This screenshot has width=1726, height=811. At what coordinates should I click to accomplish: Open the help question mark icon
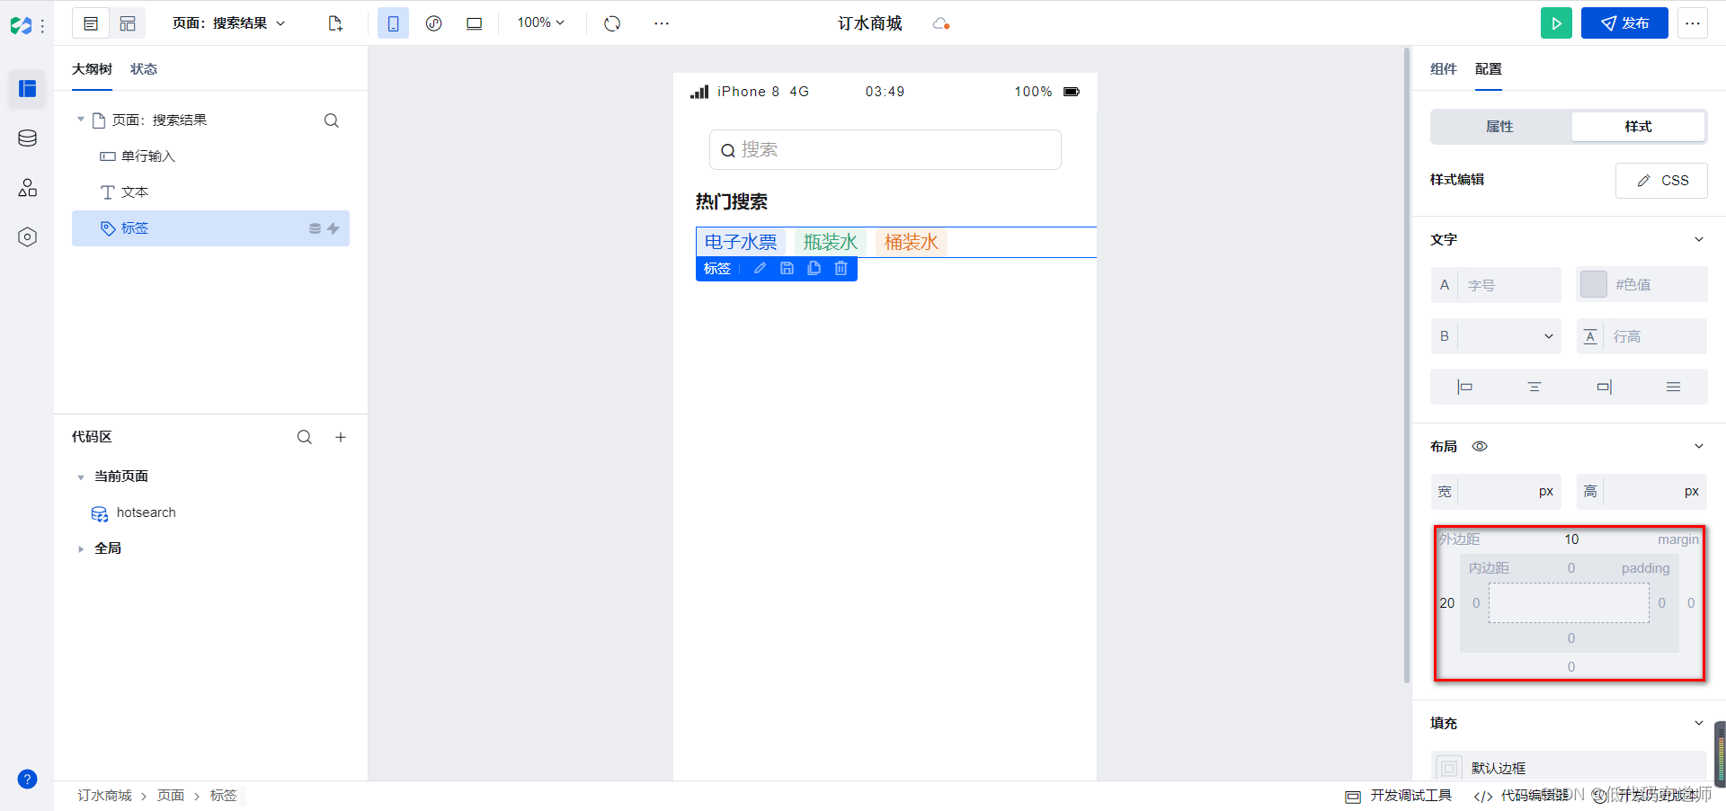tap(27, 779)
